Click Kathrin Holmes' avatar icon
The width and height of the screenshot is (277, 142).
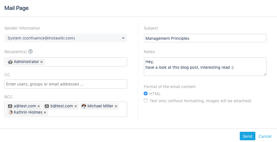pos(10,112)
